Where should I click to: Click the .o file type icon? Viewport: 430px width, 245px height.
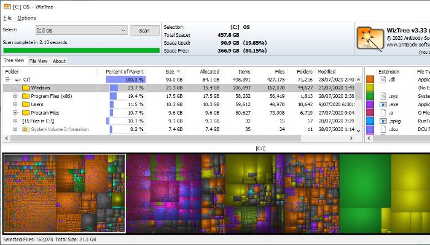click(383, 113)
